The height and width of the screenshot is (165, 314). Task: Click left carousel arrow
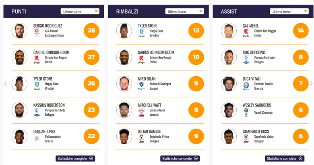pyautogui.click(x=5, y=84)
